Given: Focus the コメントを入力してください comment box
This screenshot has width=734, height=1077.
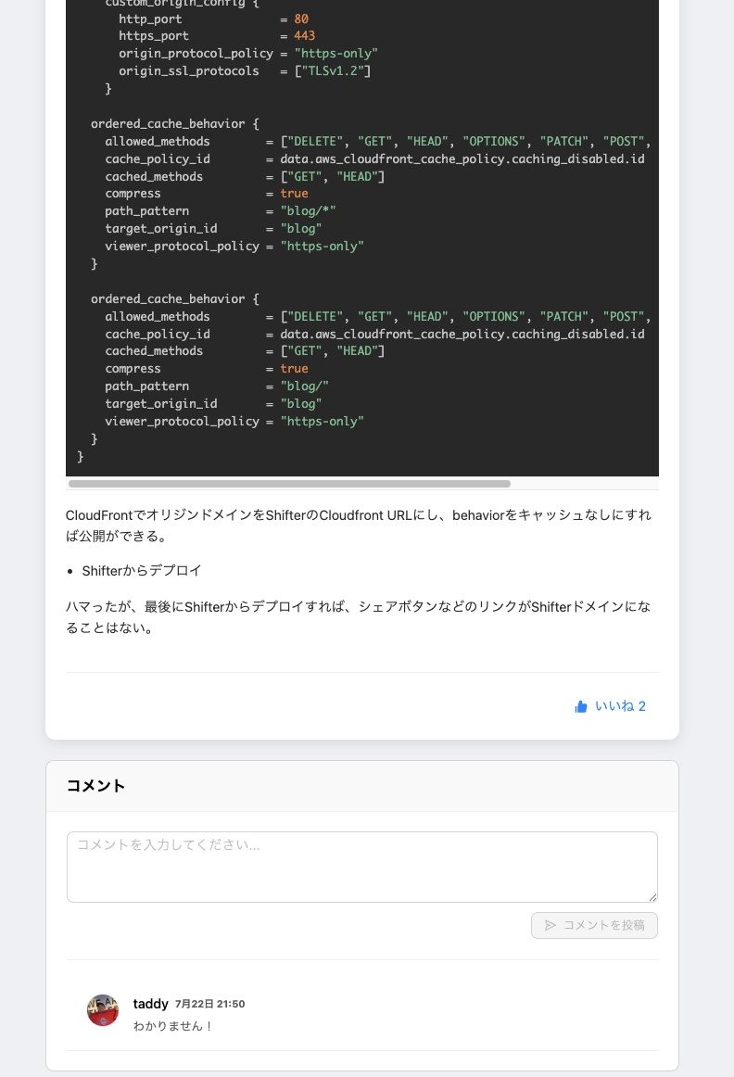Looking at the screenshot, I should [x=361, y=866].
